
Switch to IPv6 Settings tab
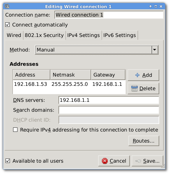[120, 35]
